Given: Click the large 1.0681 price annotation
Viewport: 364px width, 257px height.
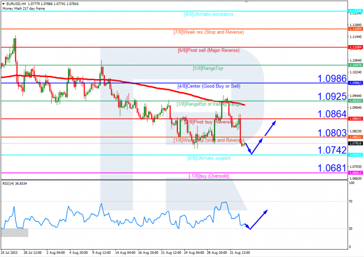Looking at the screenshot, I should tap(332, 168).
